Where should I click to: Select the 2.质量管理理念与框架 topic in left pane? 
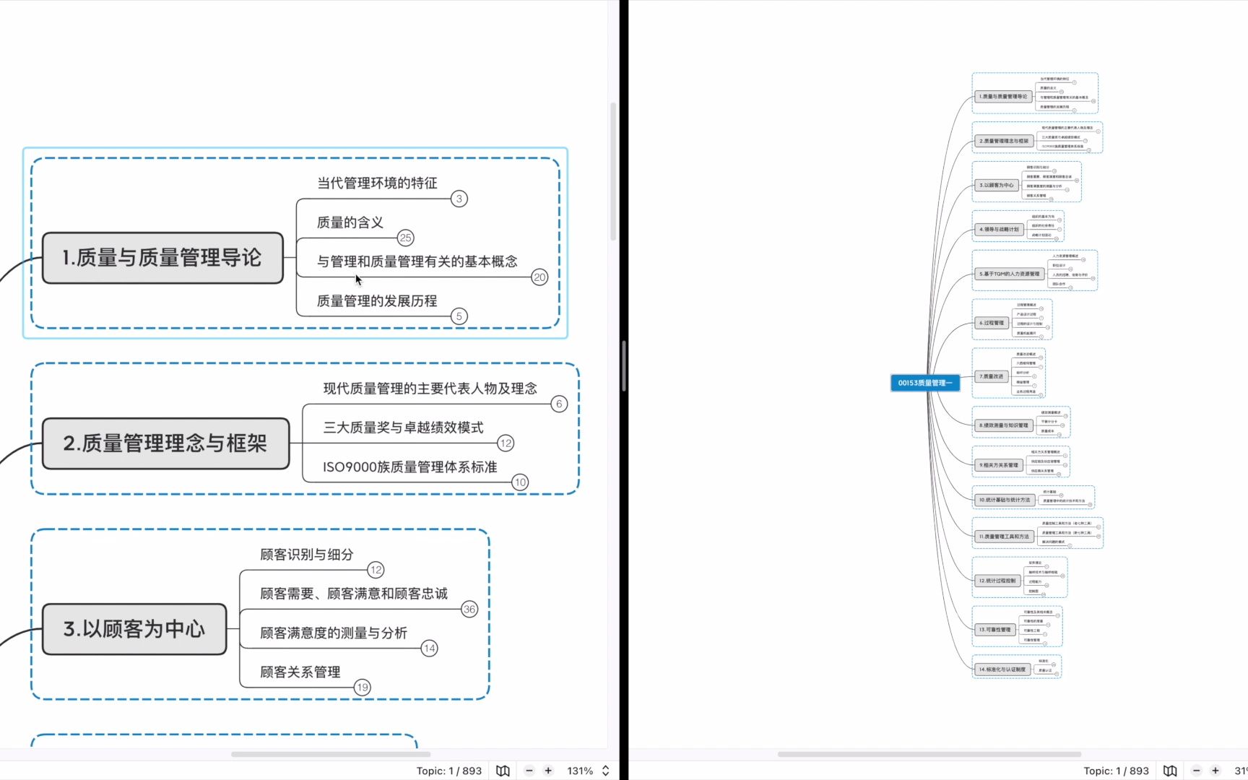(165, 443)
